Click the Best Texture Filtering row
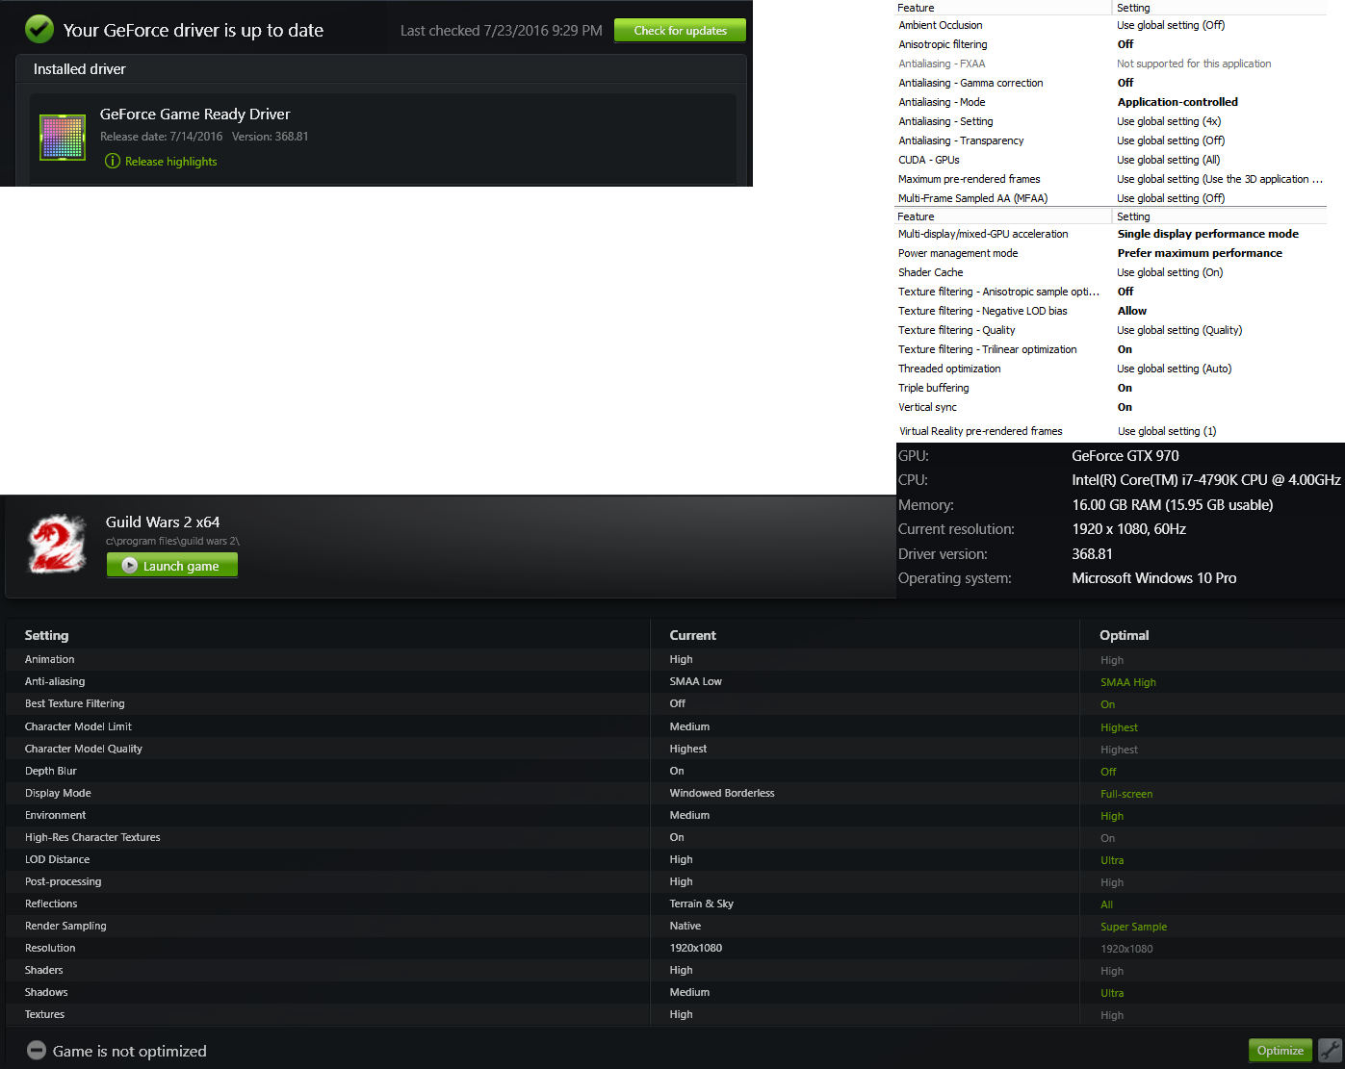1345x1069 pixels. [674, 703]
